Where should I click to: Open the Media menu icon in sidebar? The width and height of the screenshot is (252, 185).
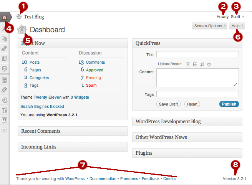coord(4,39)
